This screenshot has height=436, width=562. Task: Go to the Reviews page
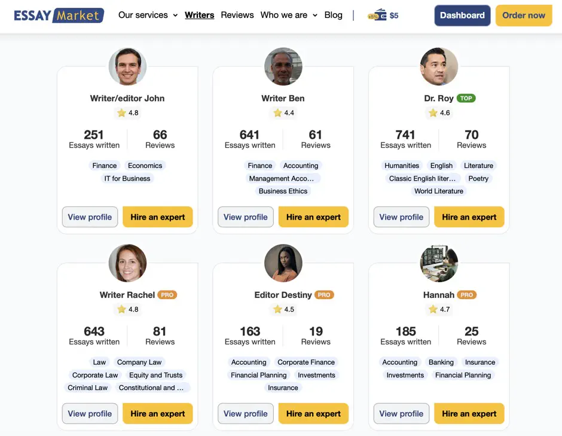(x=237, y=15)
